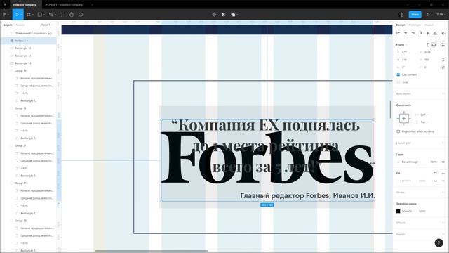Open Pass through blend mode dropdown
Viewport: 449px width, 253px height.
[410, 162]
